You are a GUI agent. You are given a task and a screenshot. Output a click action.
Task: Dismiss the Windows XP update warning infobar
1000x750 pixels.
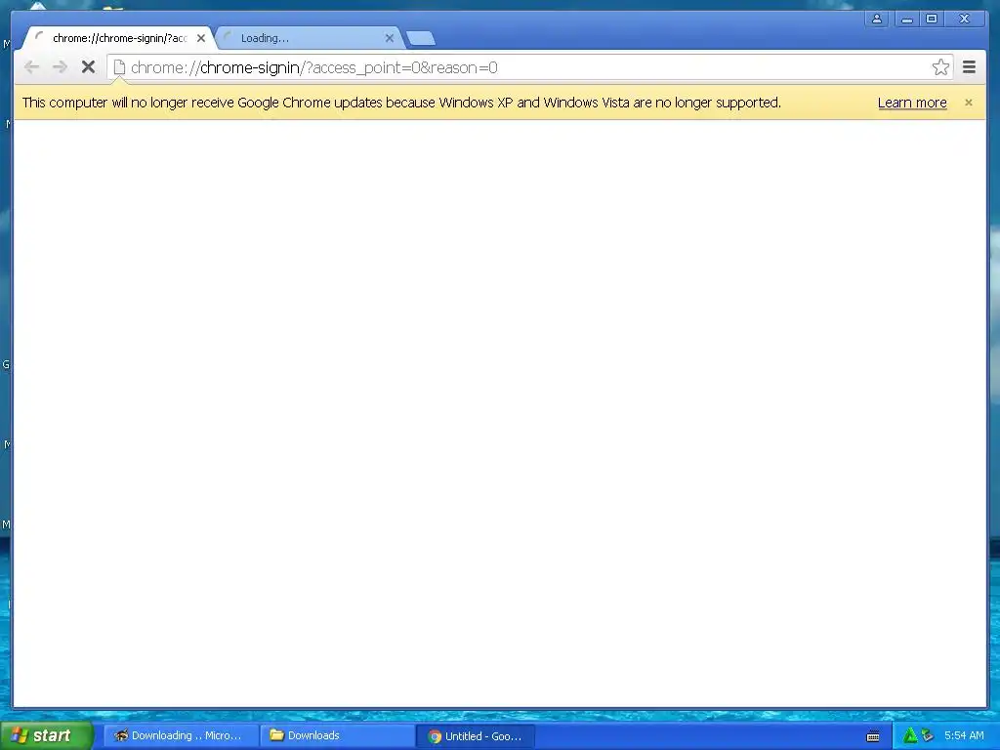pyautogui.click(x=968, y=103)
